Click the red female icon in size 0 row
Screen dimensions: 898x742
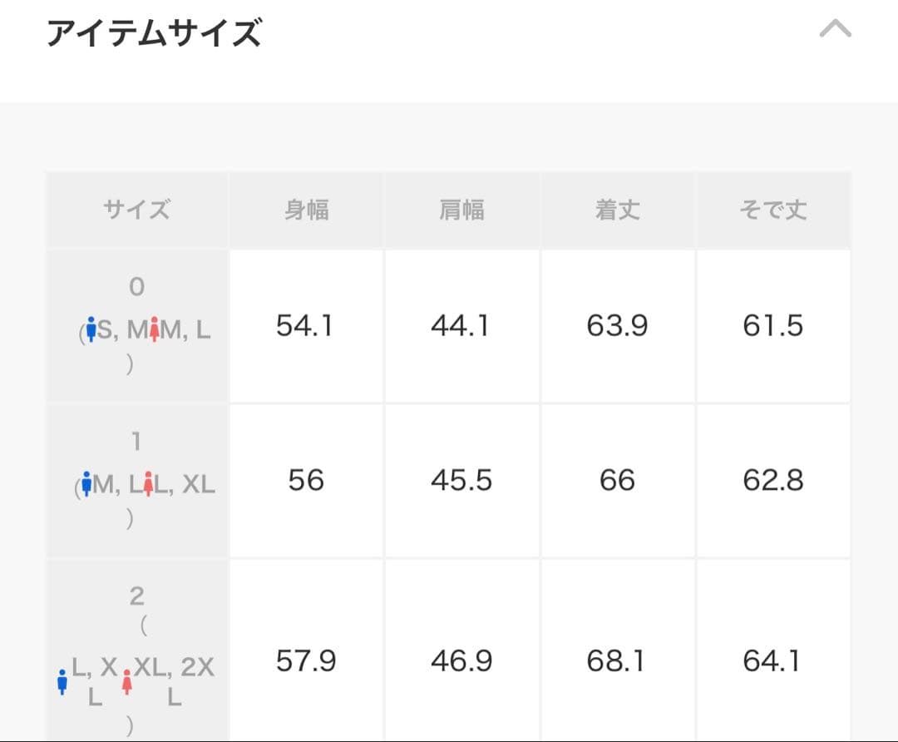[x=153, y=329]
